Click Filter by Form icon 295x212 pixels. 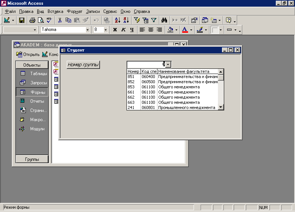click(145, 20)
